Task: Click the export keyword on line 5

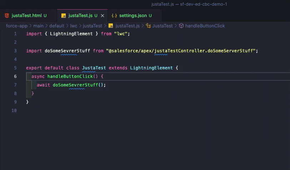Action: tap(34, 68)
